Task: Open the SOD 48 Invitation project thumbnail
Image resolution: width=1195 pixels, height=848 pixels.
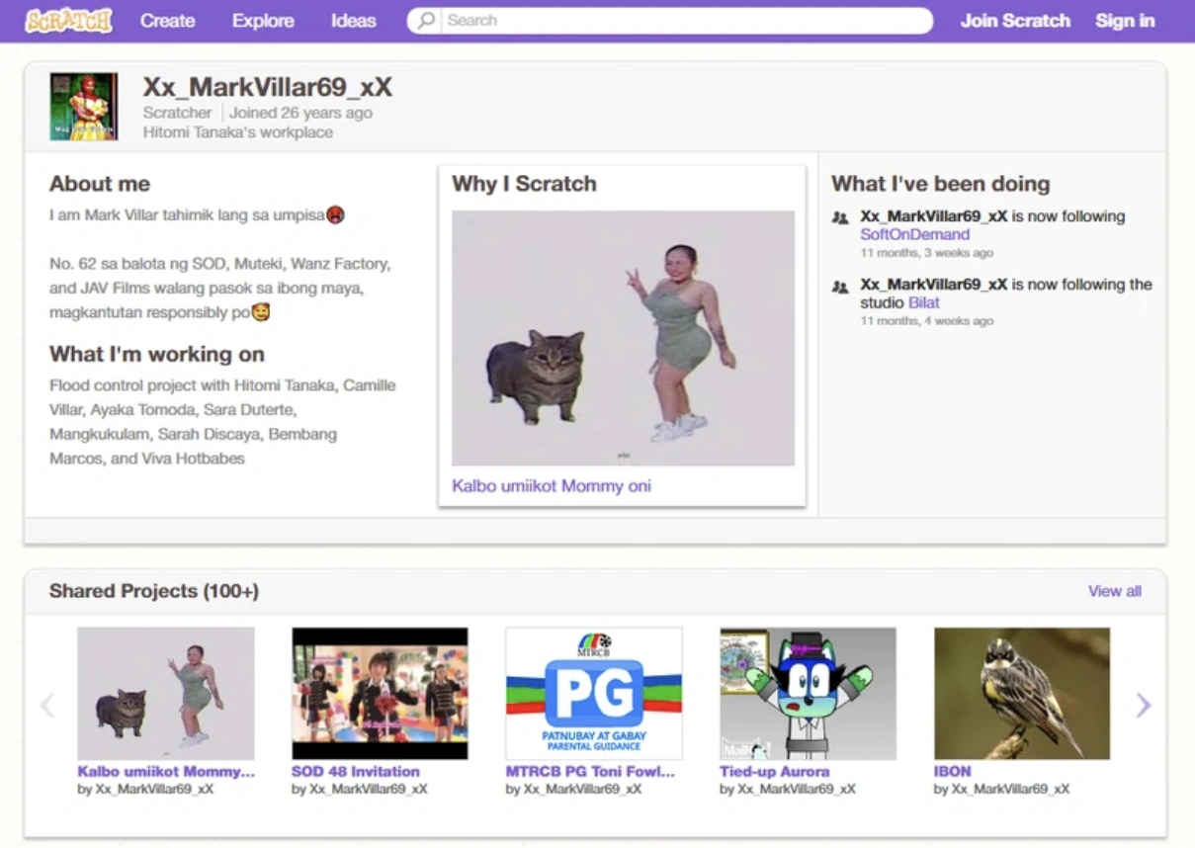Action: 380,693
